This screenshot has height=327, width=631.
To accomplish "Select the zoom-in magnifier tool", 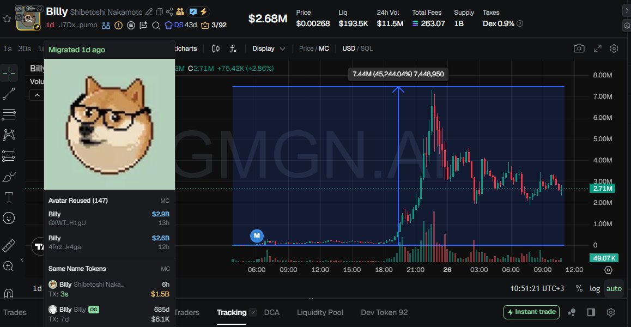I will pyautogui.click(x=9, y=266).
